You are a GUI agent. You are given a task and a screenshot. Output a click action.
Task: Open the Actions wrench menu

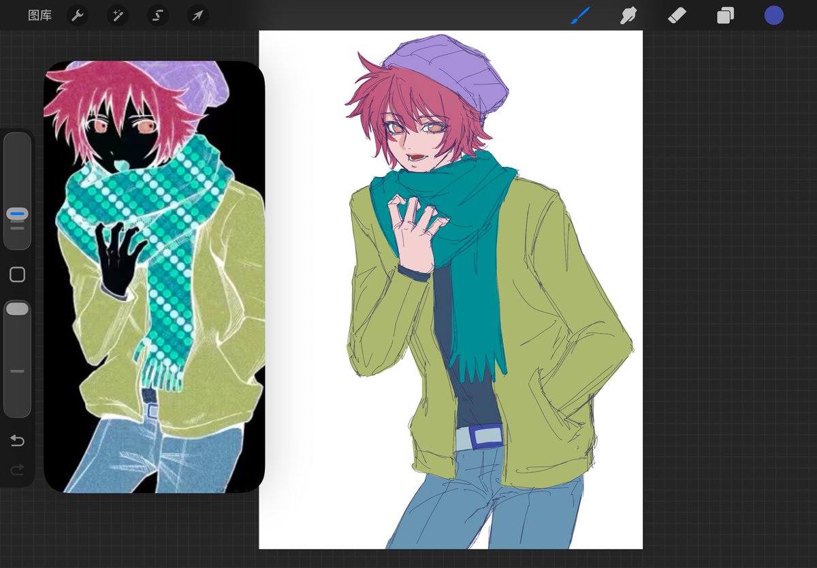(x=78, y=15)
